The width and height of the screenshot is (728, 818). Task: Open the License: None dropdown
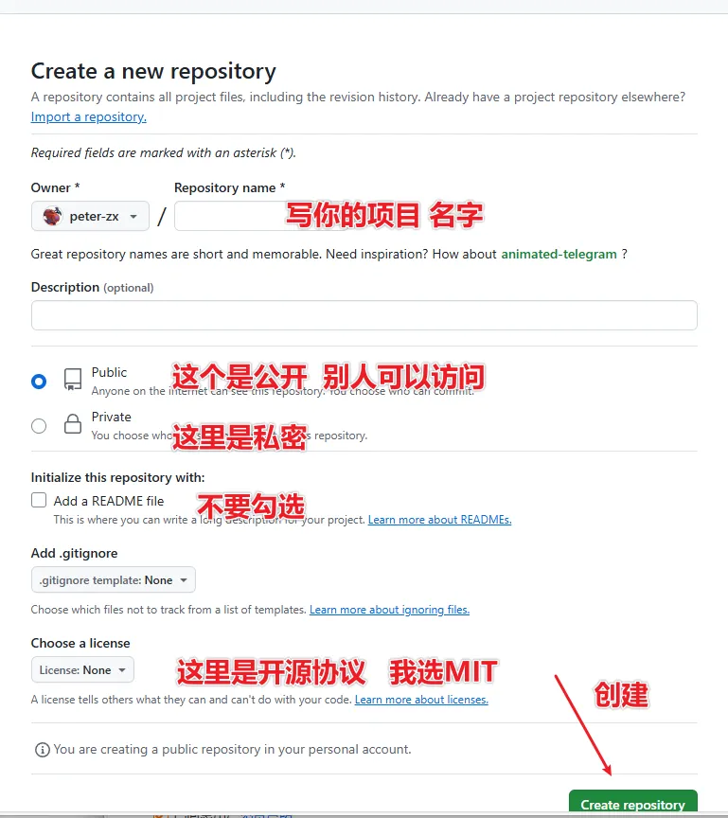pyautogui.click(x=82, y=669)
